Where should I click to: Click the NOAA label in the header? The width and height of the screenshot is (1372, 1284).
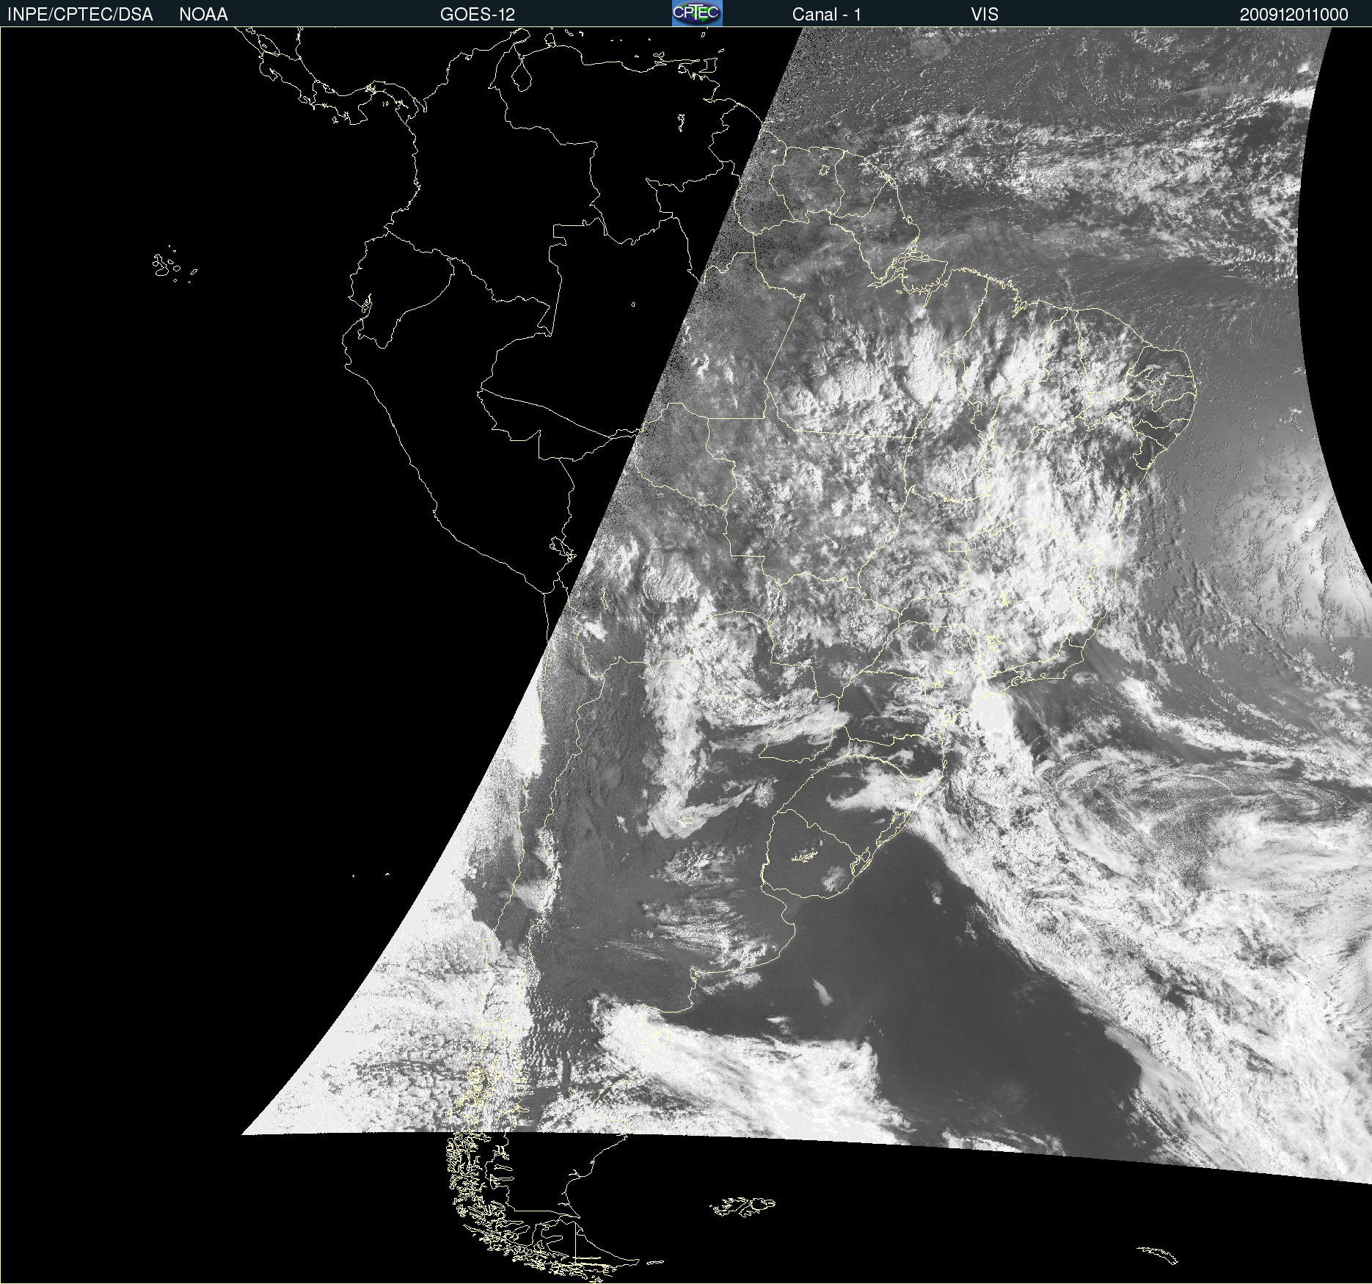203,15
